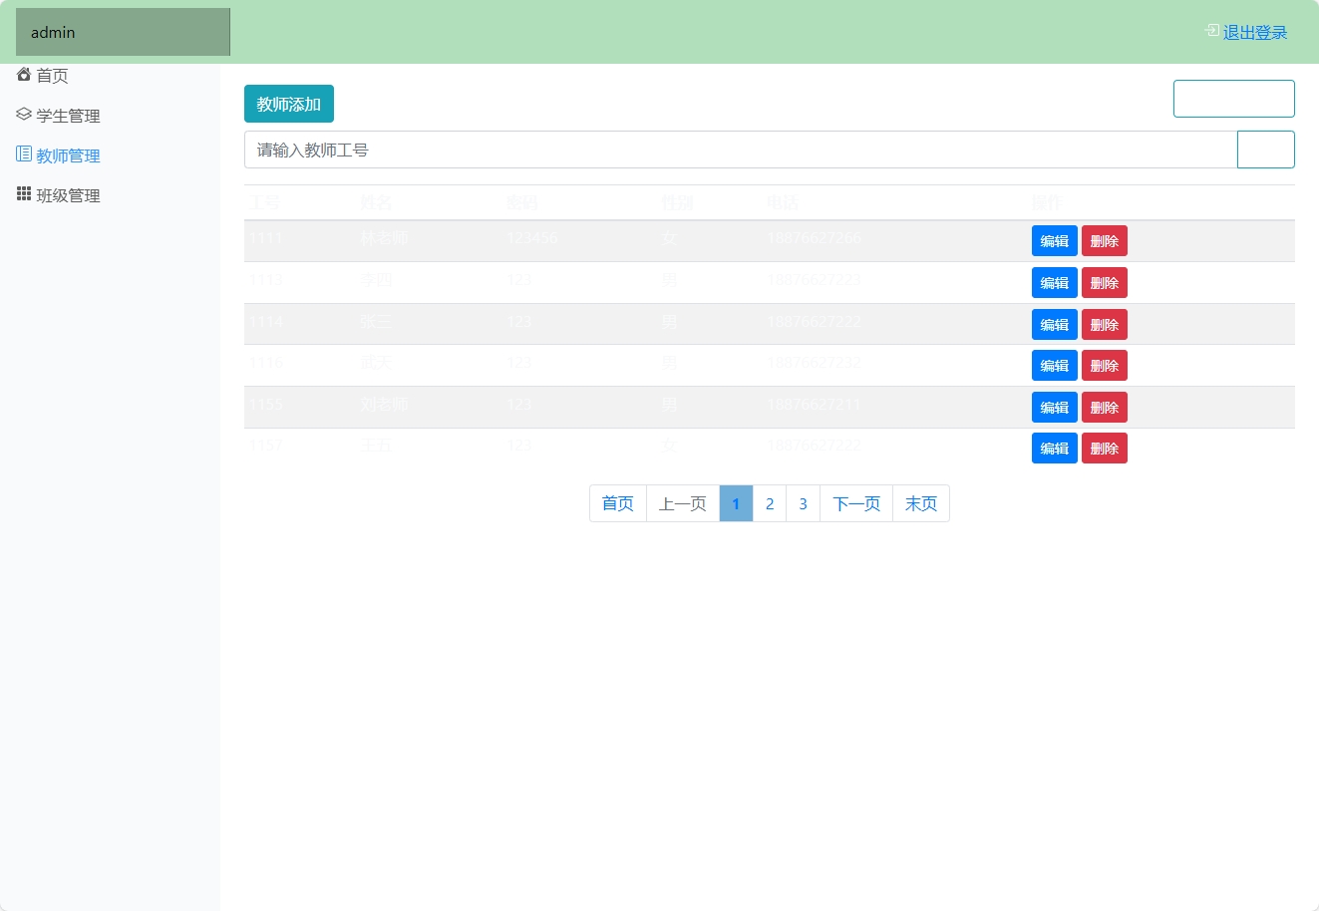Jump to page 3 in pagination
This screenshot has height=911, width=1319.
pos(803,503)
